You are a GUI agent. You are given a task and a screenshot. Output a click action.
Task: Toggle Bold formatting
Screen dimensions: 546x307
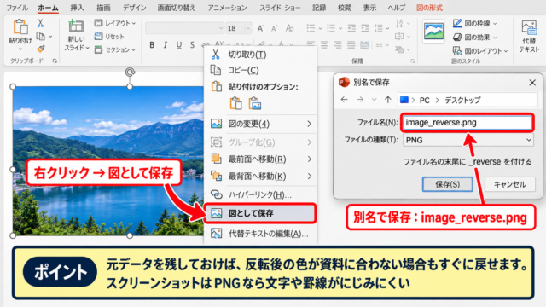(152, 45)
